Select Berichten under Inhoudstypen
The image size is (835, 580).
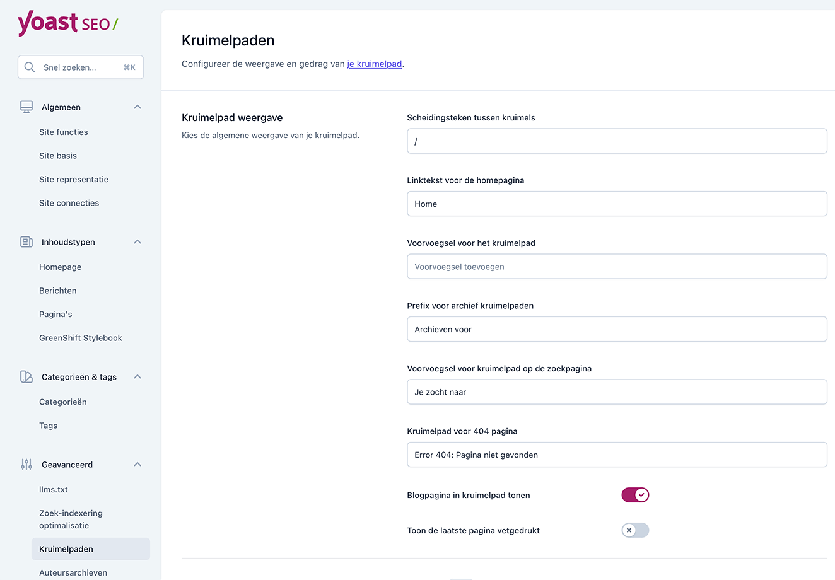point(57,290)
